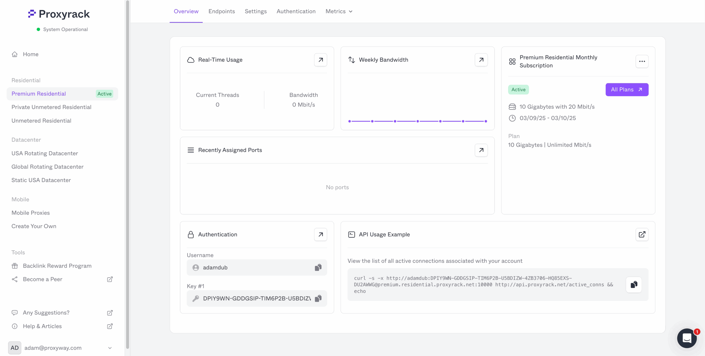
Task: Switch to the Endpoints tab
Action: click(x=221, y=11)
